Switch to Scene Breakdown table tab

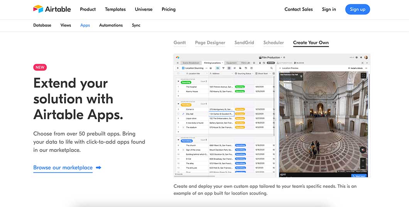[191, 63]
